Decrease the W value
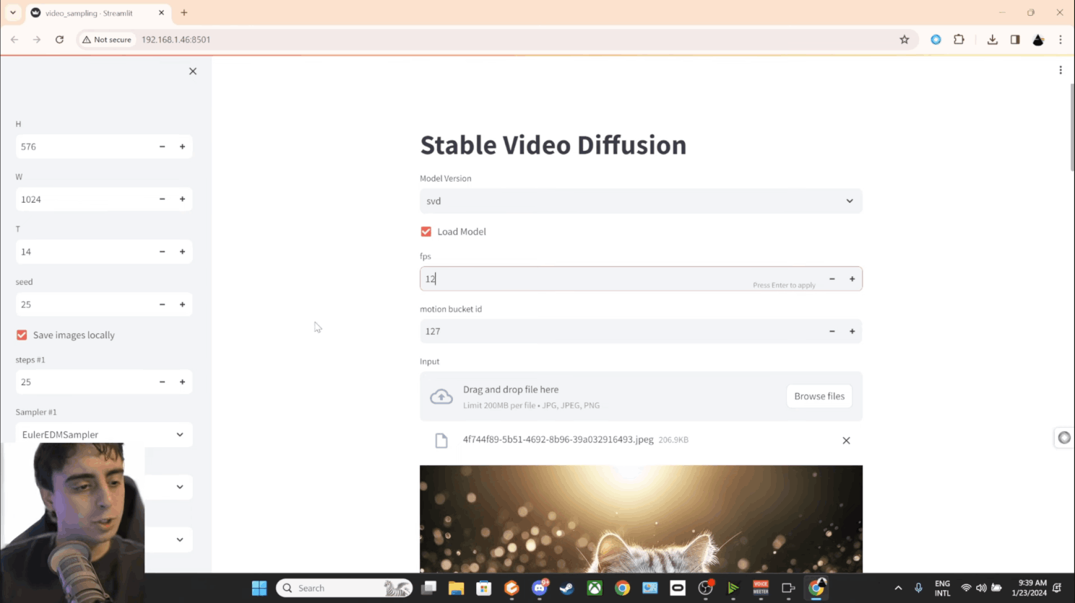The width and height of the screenshot is (1075, 603). (x=163, y=199)
